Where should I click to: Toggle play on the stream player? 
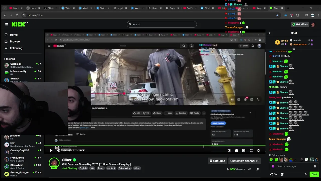tap(51, 151)
